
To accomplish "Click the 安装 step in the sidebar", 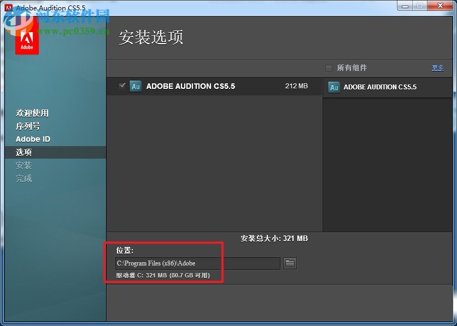I will [24, 165].
